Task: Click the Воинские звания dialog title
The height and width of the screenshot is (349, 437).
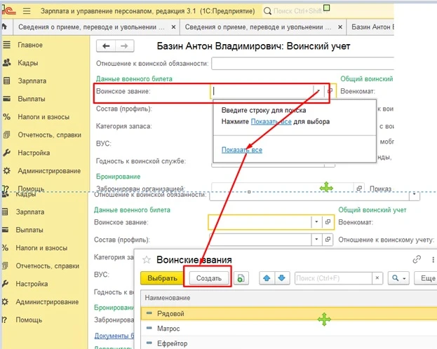Action: click(x=194, y=260)
